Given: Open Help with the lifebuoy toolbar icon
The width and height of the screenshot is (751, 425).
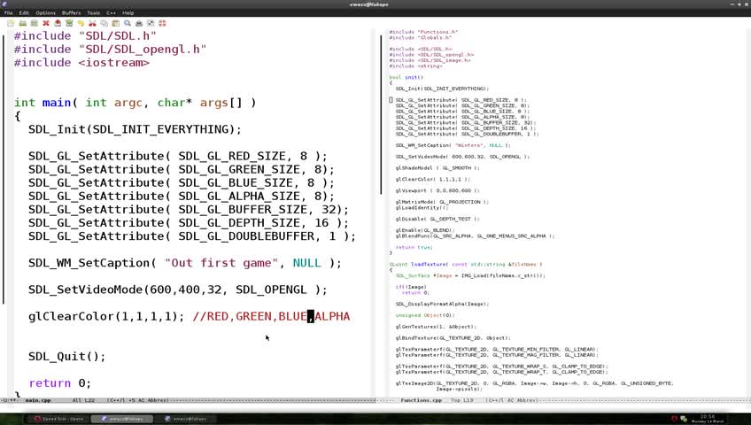Looking at the screenshot, I should [x=162, y=23].
